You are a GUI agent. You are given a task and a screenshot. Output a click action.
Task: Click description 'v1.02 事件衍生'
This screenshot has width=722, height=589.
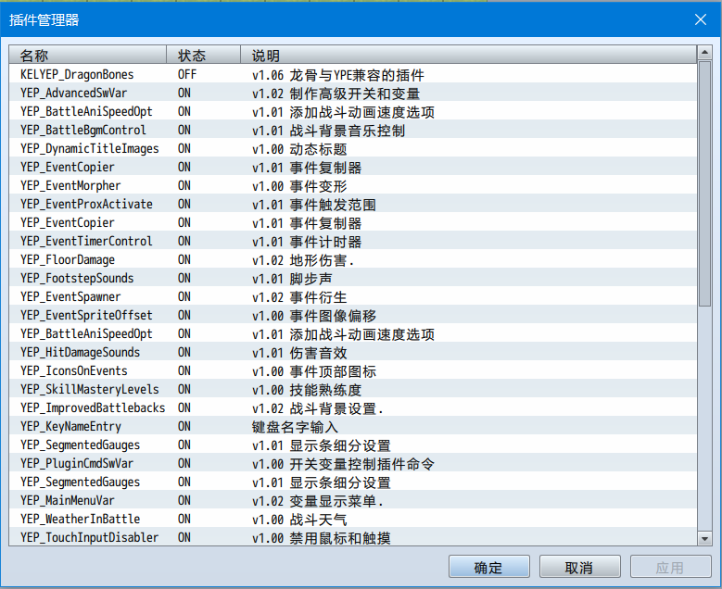[x=299, y=297]
